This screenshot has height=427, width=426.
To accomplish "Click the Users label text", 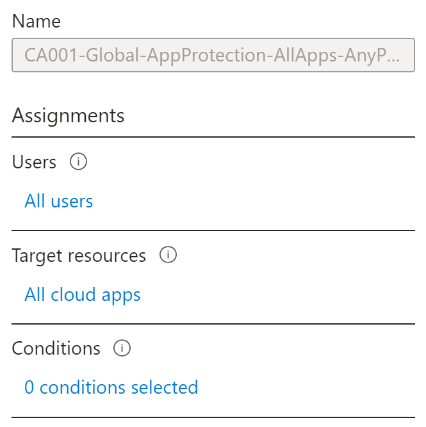I will 34,162.
